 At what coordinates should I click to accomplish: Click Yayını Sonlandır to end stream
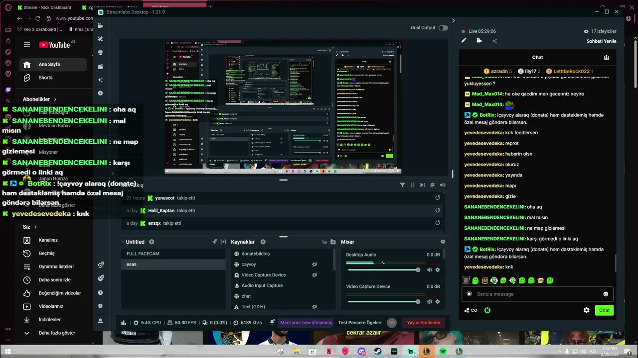pos(424,323)
